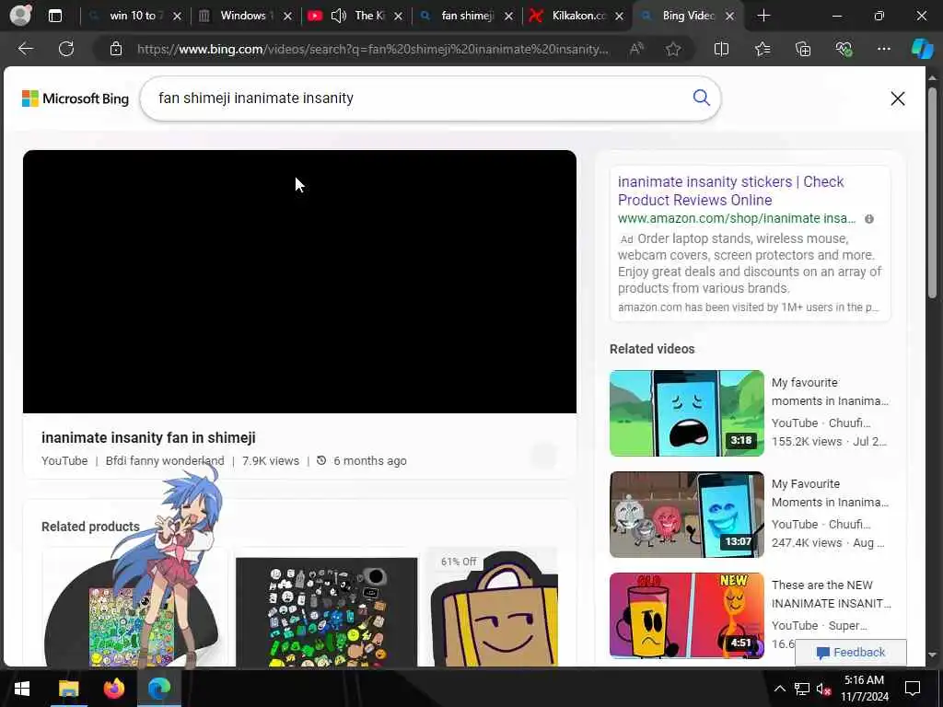Open the 3:18 related video thumbnail
This screenshot has width=943, height=707.
tap(686, 413)
